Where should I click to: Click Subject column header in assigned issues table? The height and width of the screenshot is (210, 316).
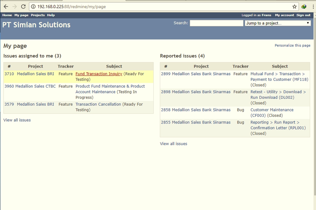[x=114, y=66]
